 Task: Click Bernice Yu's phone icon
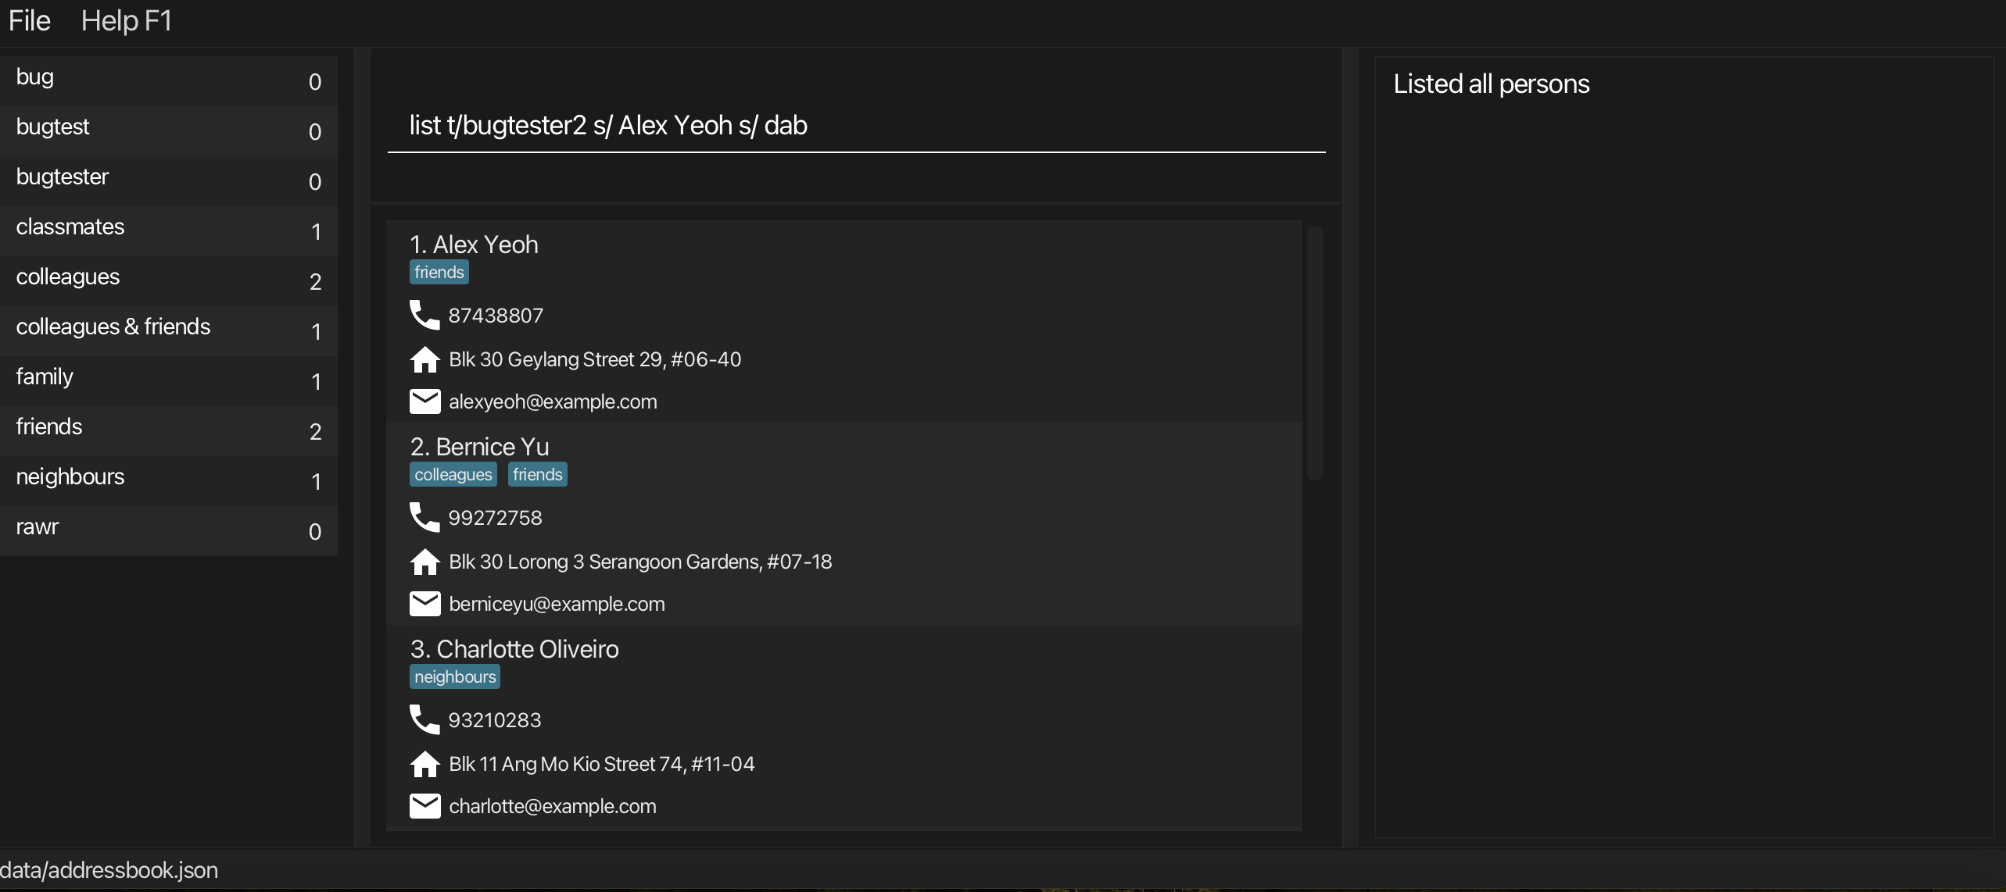click(x=424, y=518)
